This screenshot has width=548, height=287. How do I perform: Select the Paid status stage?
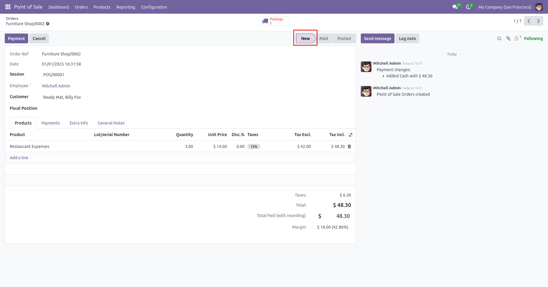click(323, 39)
